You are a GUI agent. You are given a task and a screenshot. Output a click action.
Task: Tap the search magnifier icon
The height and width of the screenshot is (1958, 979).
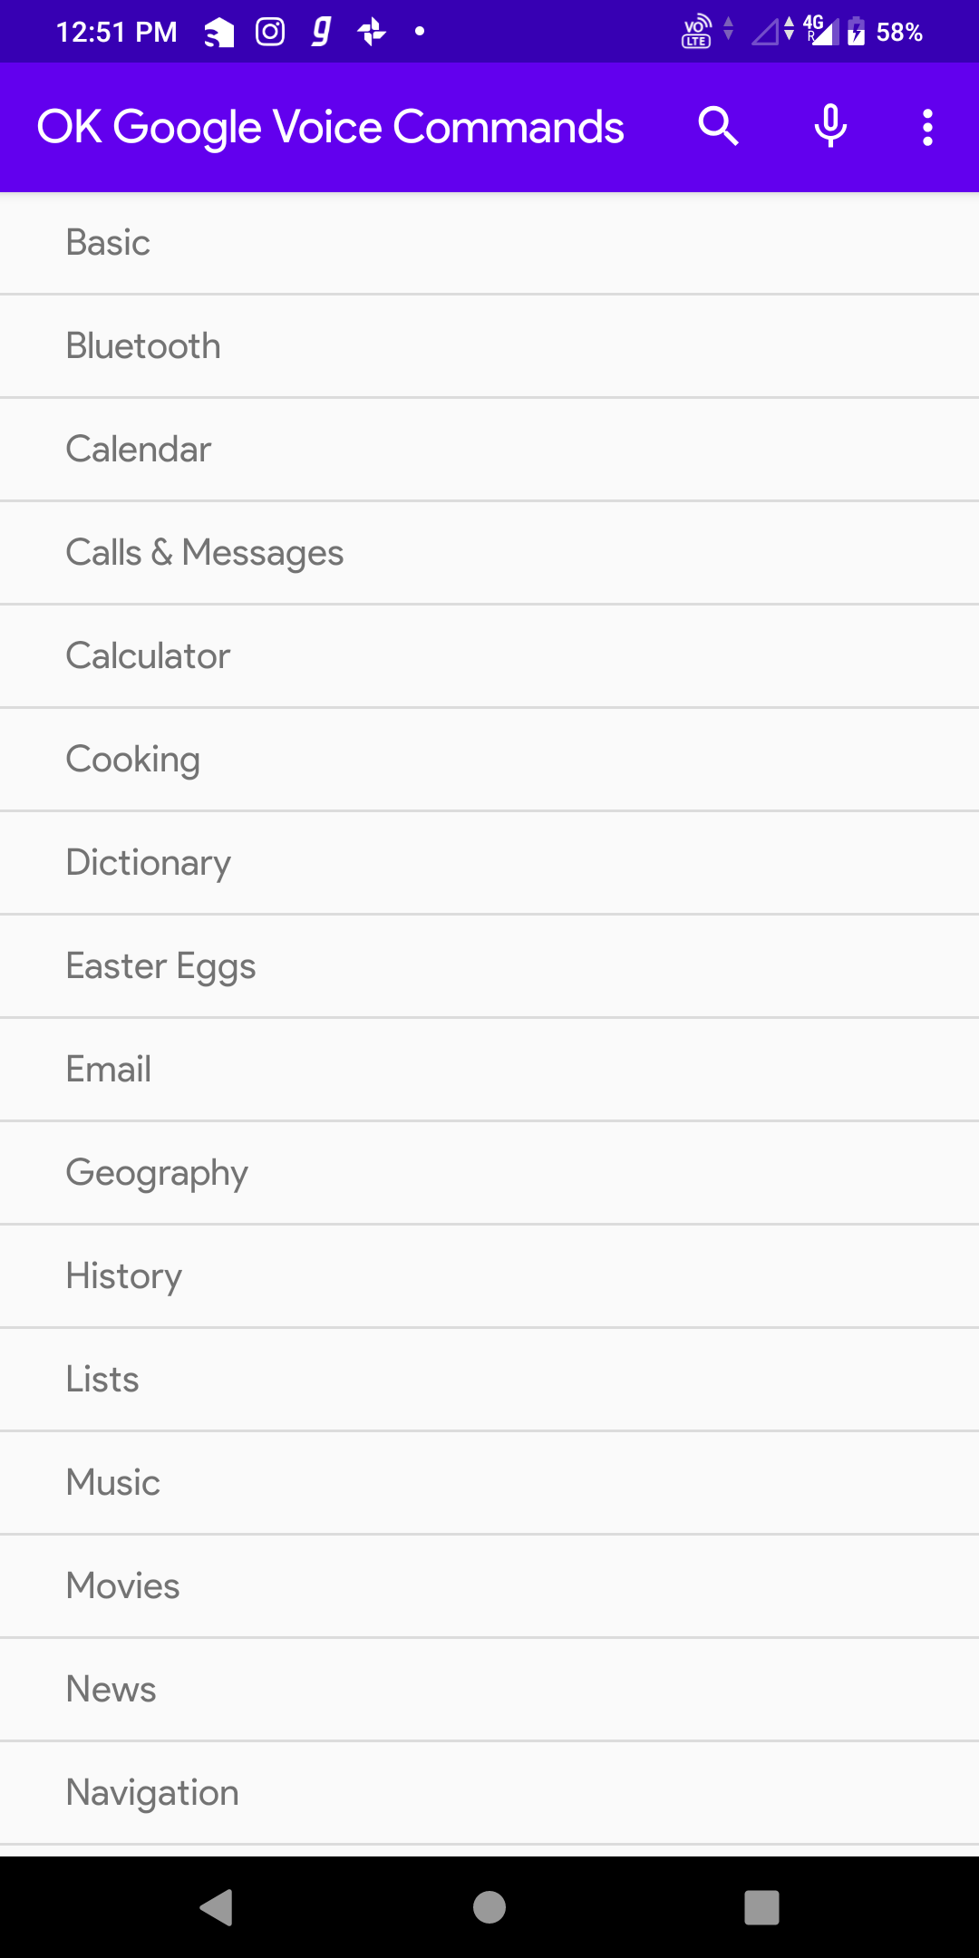[718, 127]
